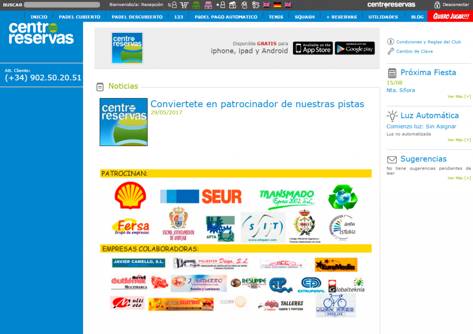Click the news article centroreservas thumbnail
The width and height of the screenshot is (473, 334).
pos(124,122)
